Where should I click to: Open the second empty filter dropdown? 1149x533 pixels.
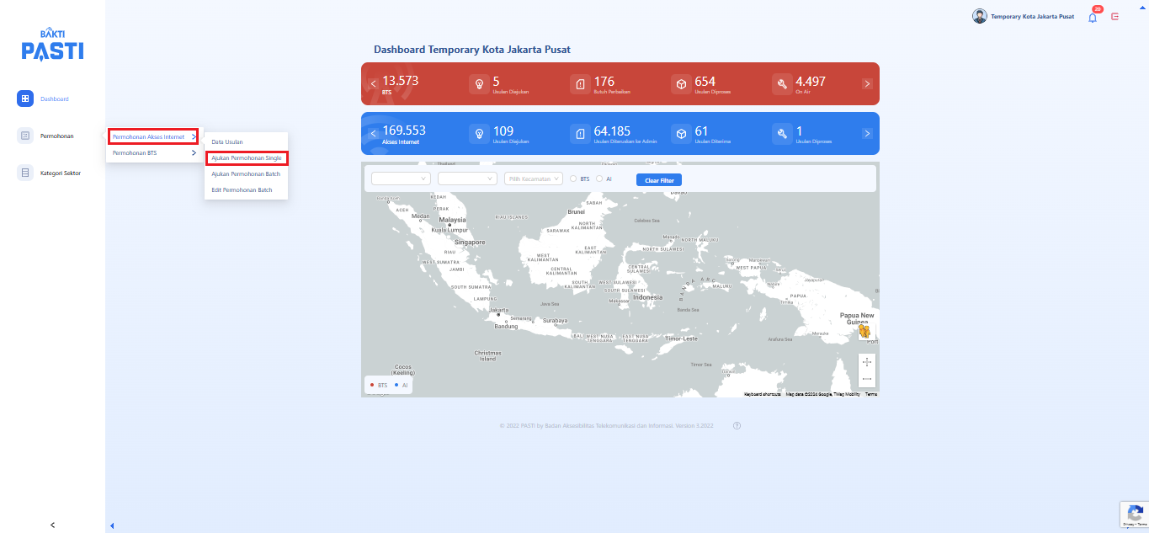467,179
